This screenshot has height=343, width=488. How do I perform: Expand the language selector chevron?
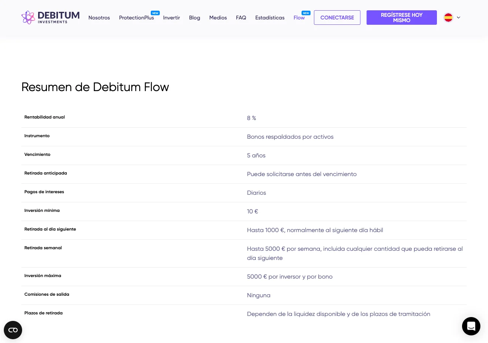[x=458, y=18]
